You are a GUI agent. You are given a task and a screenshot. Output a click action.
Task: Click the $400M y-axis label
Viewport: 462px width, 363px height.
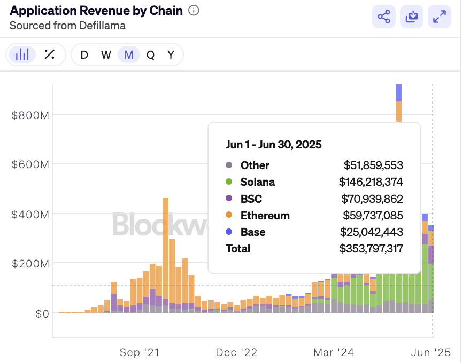(30, 215)
